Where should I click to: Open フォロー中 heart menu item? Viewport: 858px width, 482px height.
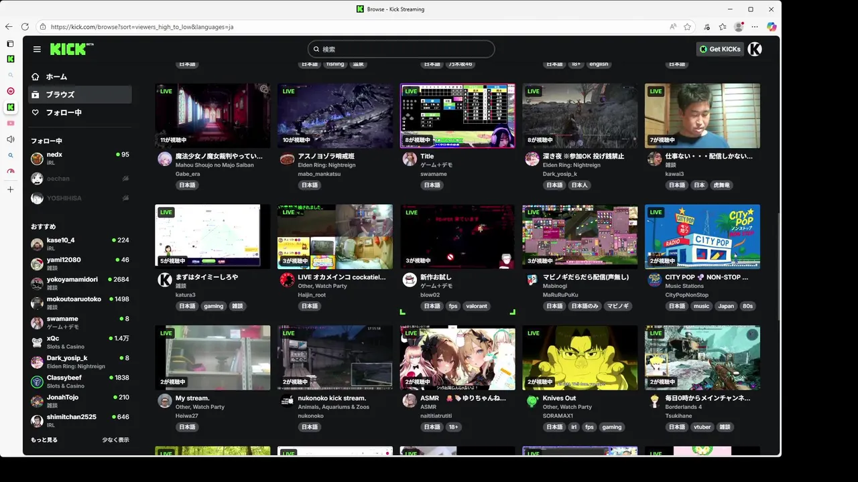click(80, 112)
